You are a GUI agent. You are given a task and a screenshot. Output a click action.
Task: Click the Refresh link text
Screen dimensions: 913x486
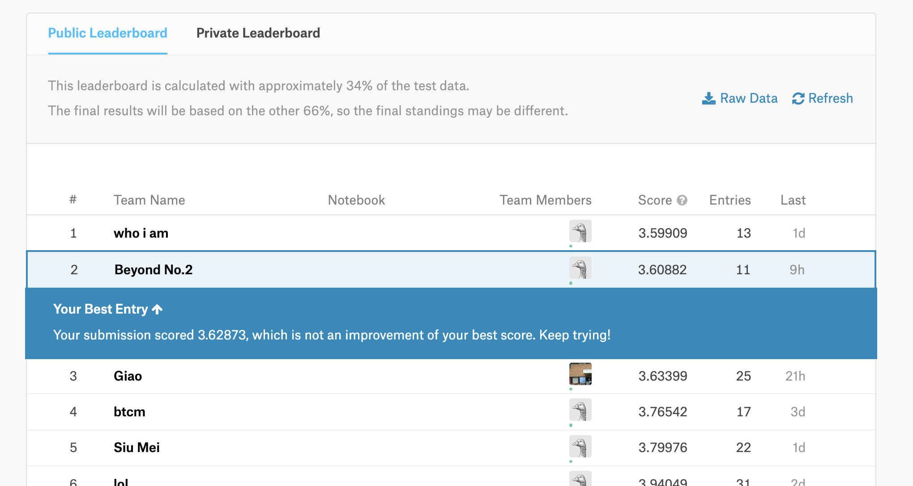tap(830, 98)
